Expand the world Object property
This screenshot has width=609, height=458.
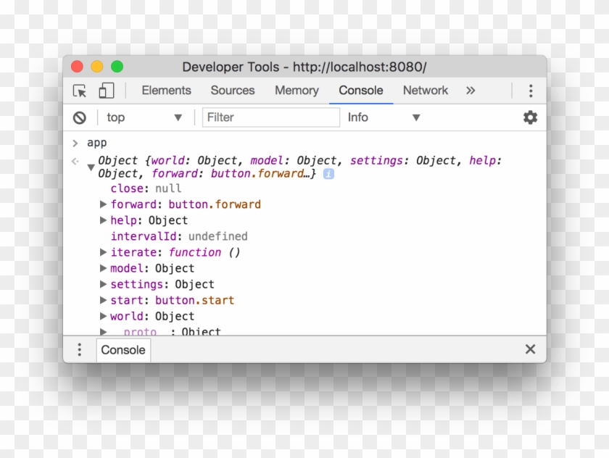[103, 316]
